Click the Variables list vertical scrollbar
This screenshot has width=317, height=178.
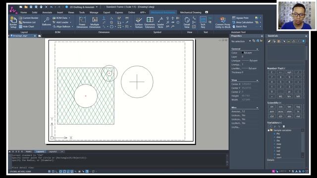pos(303,143)
